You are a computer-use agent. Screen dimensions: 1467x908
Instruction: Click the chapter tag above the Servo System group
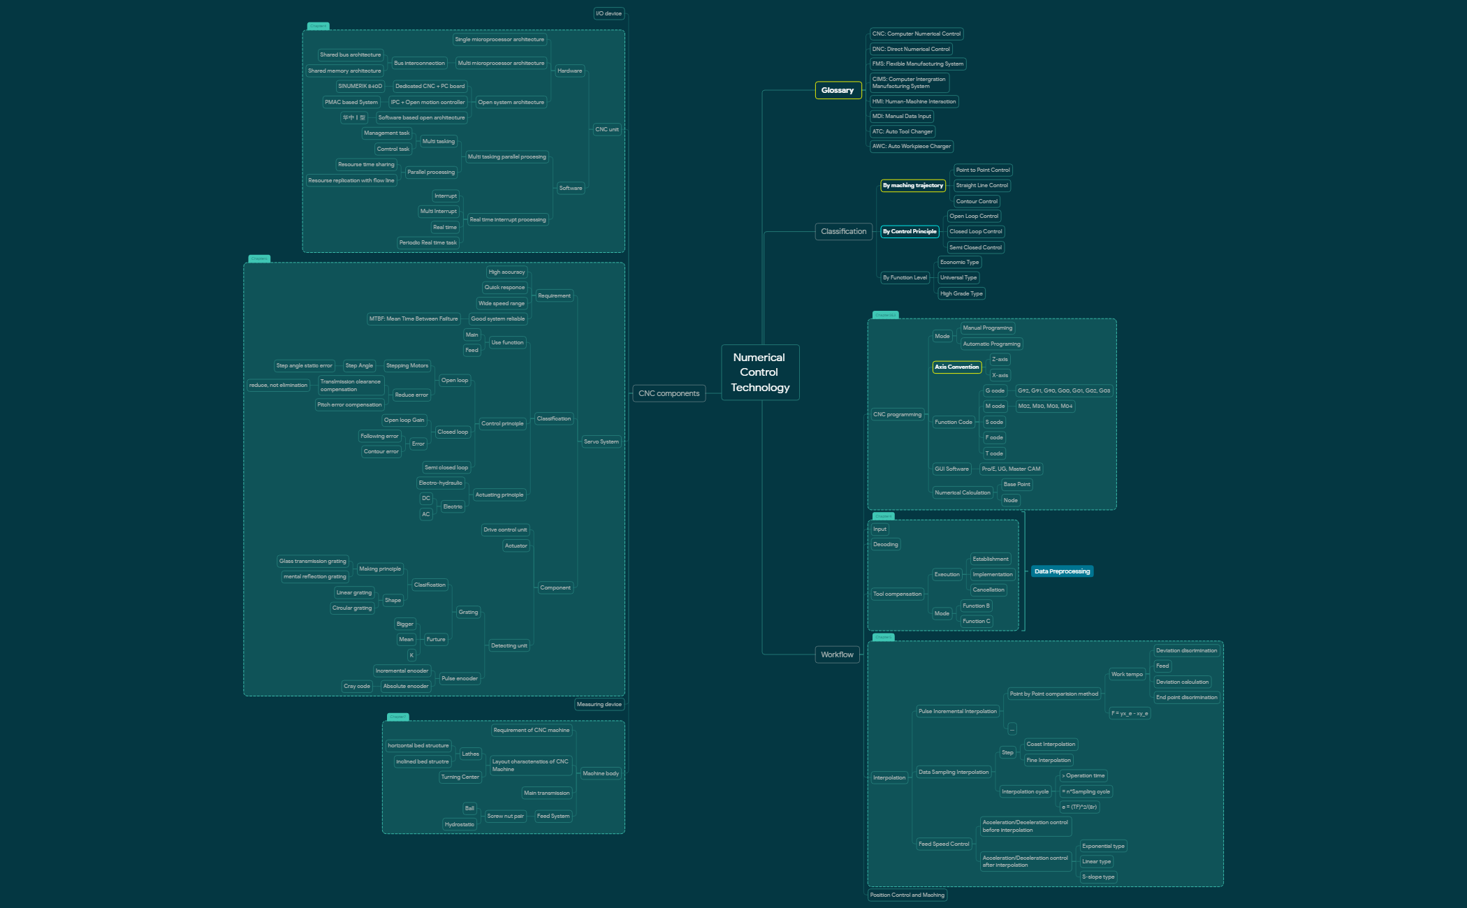(258, 258)
